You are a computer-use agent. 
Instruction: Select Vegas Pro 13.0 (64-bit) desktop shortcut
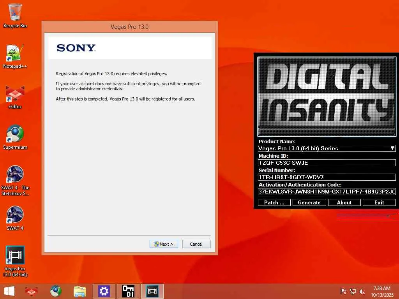(x=15, y=261)
